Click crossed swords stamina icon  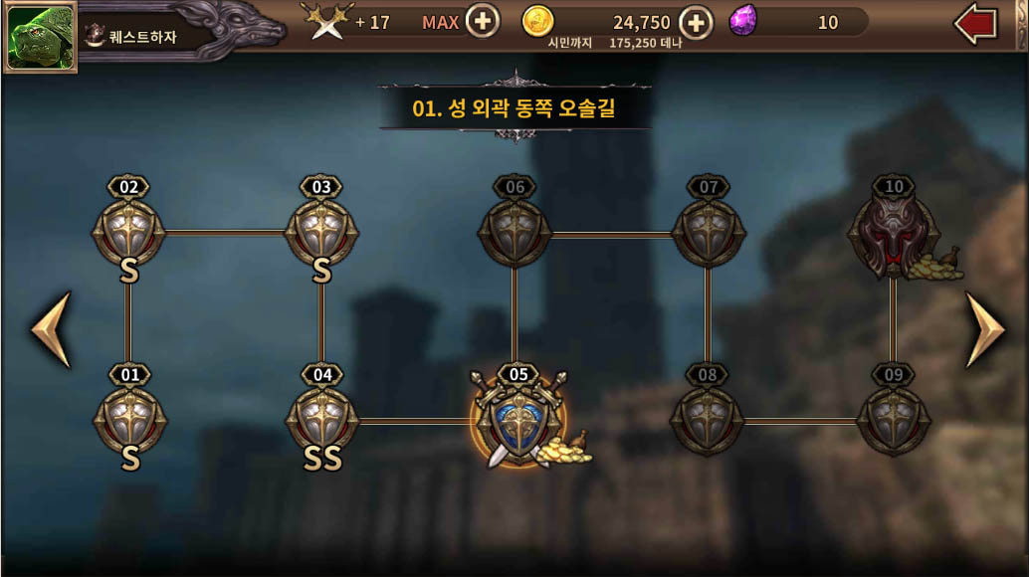coord(326,22)
